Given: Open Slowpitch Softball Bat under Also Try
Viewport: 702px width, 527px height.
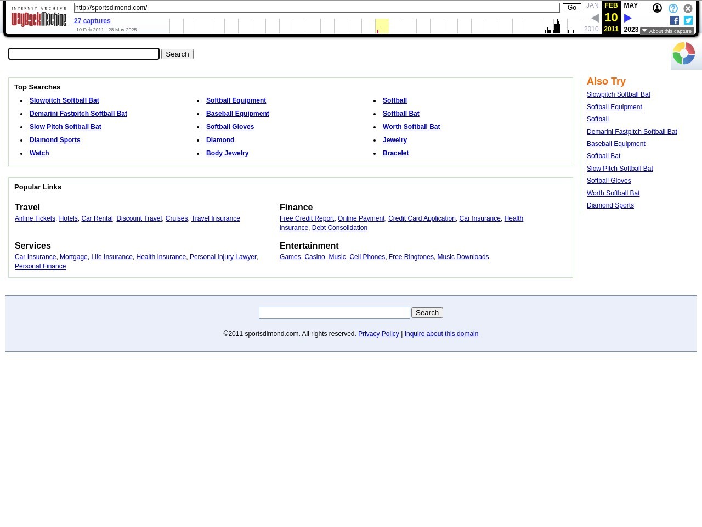Looking at the screenshot, I should 619,94.
